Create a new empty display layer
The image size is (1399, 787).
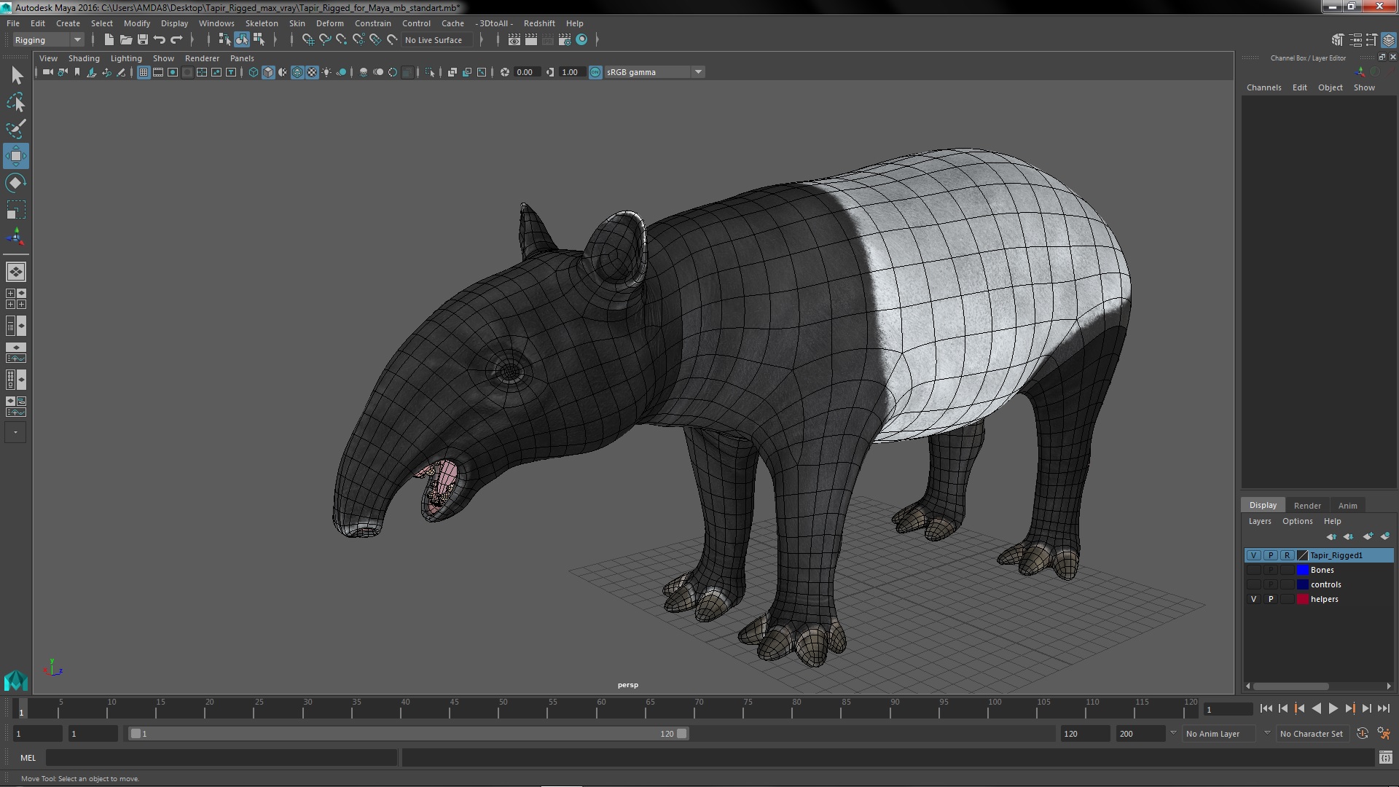(x=1367, y=536)
